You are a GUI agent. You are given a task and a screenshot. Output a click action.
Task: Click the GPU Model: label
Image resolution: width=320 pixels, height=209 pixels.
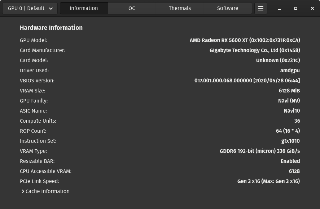[x=34, y=40]
